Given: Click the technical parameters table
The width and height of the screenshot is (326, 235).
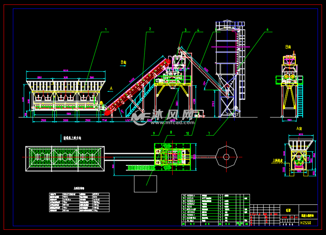Looking at the screenshot, I should click(x=79, y=202).
